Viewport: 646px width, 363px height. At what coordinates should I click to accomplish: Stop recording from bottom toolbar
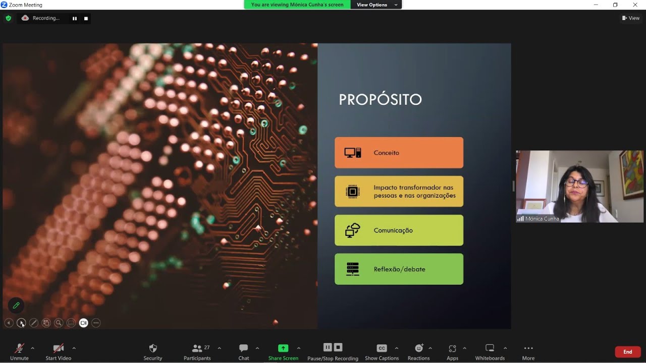[x=338, y=347]
